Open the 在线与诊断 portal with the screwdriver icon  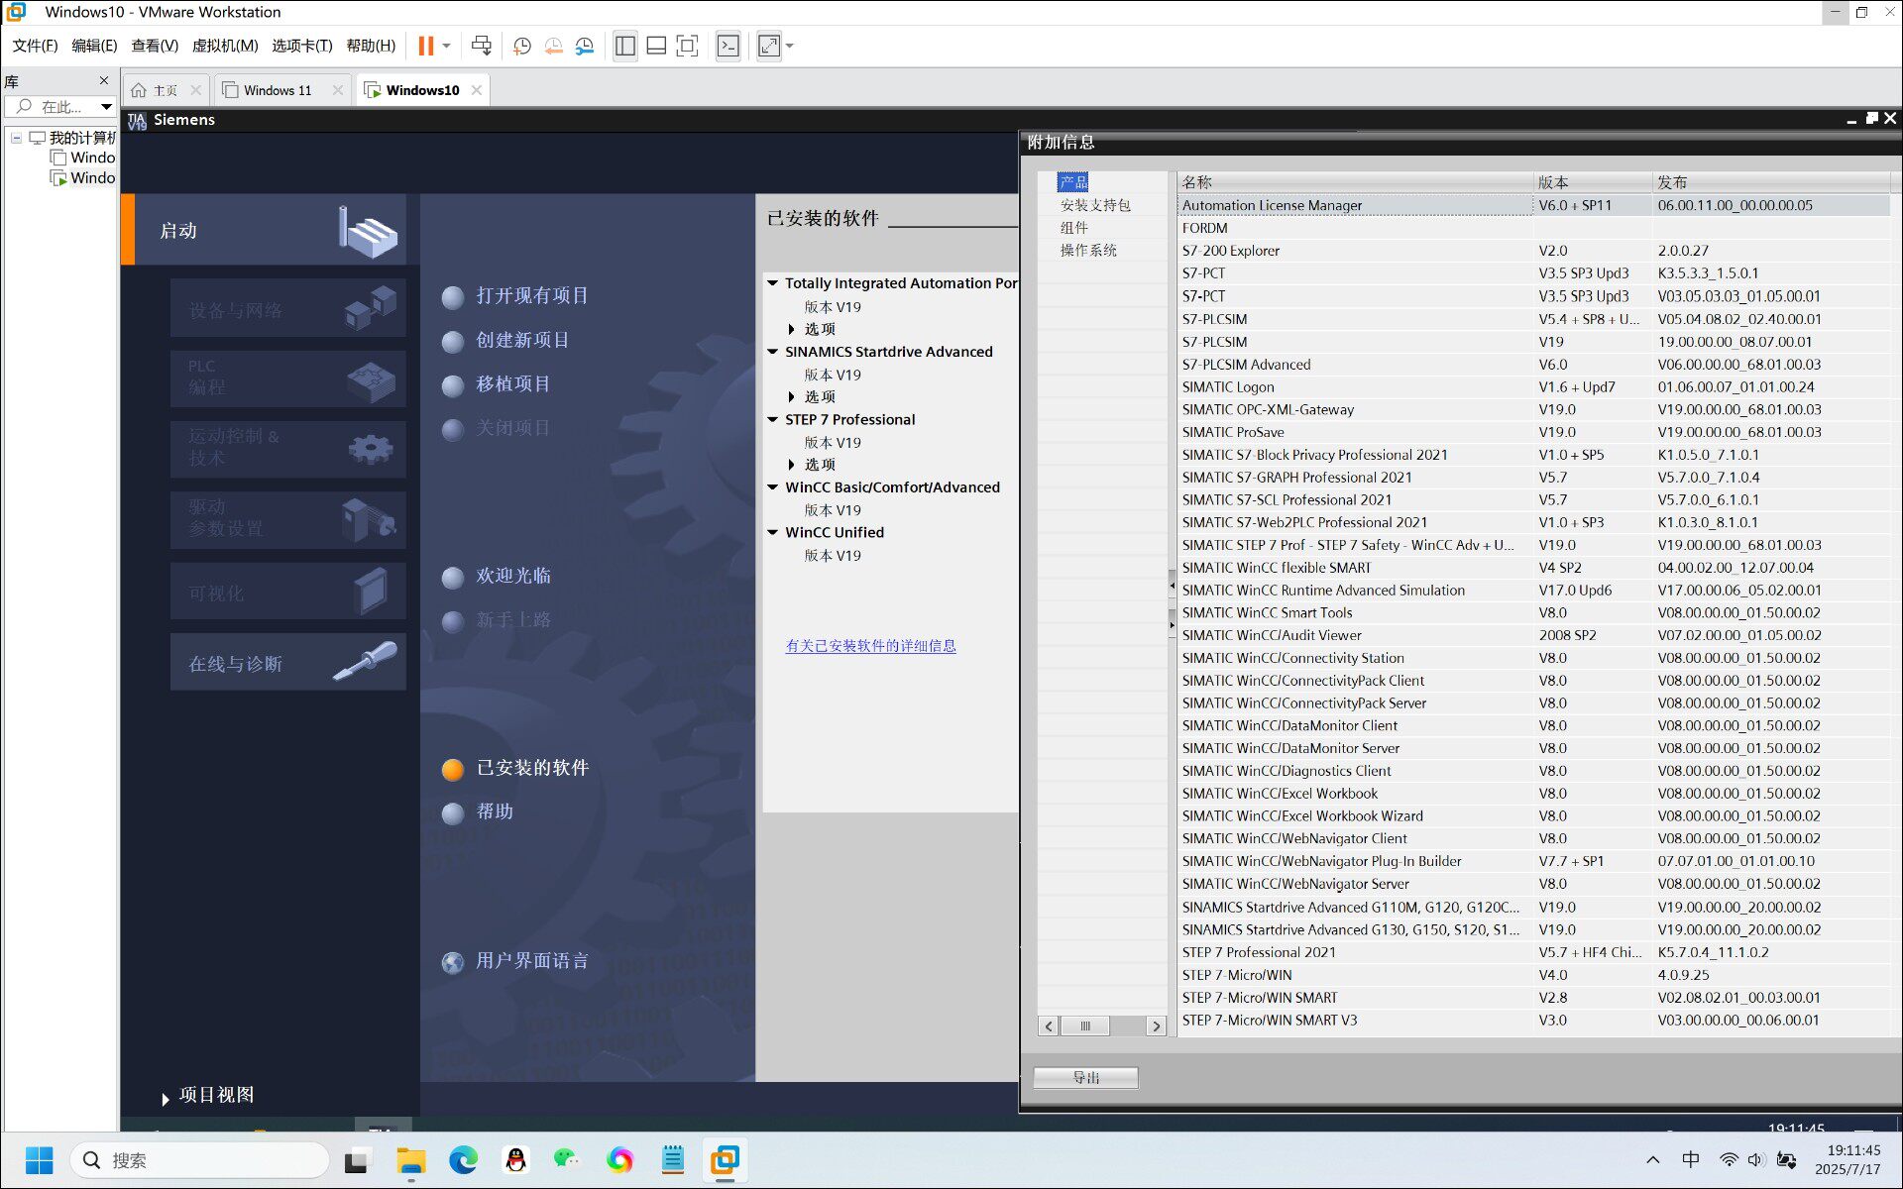[288, 663]
